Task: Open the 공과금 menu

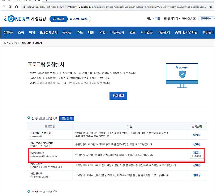Action: point(67,33)
